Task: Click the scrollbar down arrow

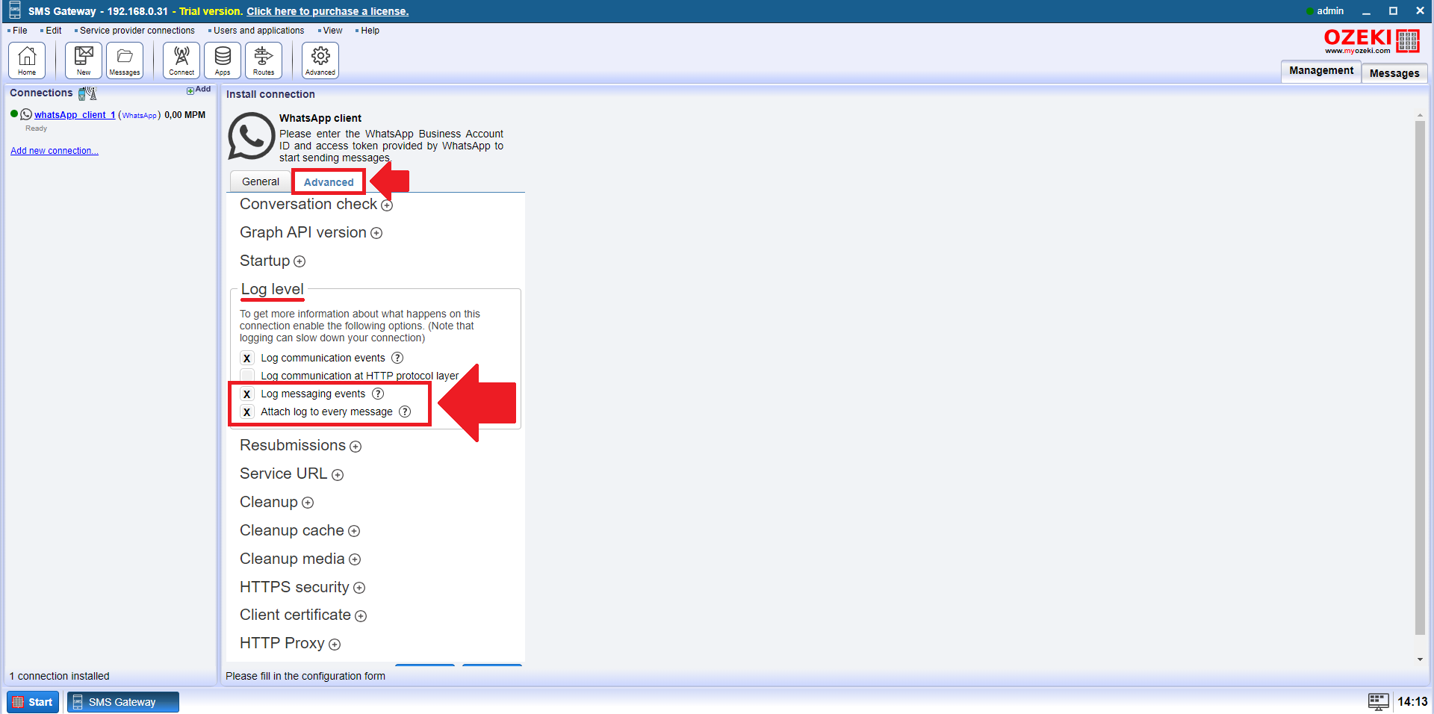Action: point(1420,659)
